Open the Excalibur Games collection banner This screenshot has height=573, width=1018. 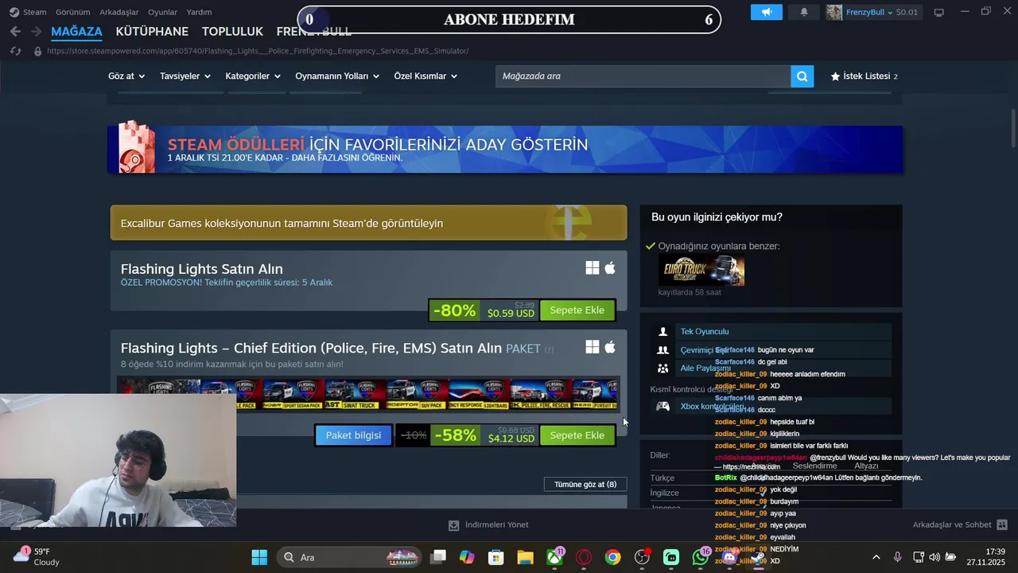tap(368, 223)
